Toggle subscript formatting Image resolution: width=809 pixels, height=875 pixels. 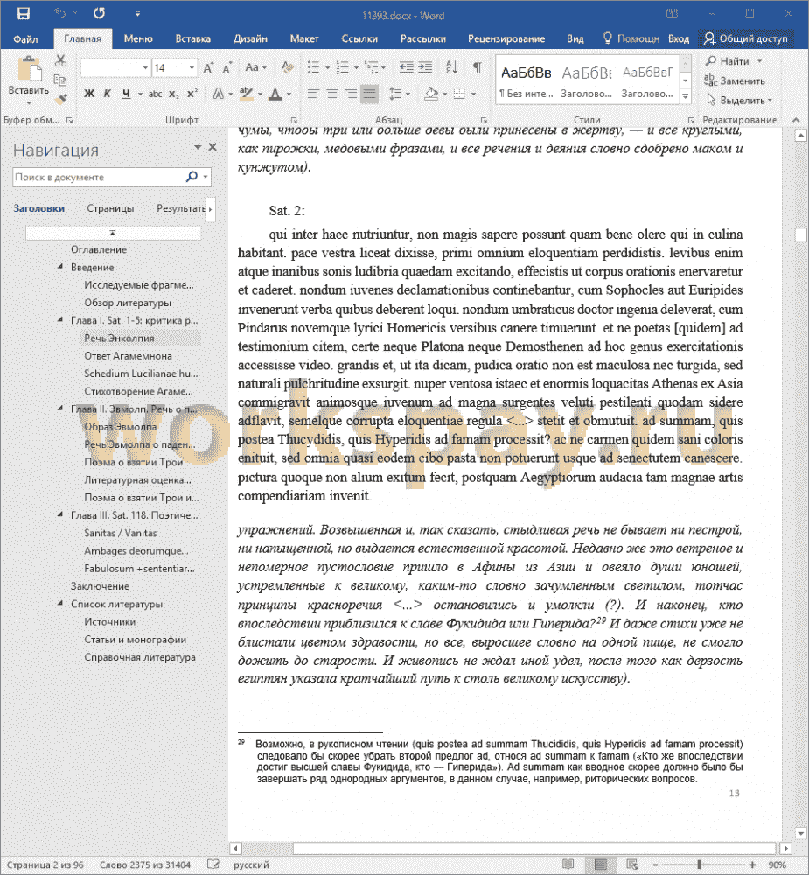[x=174, y=94]
